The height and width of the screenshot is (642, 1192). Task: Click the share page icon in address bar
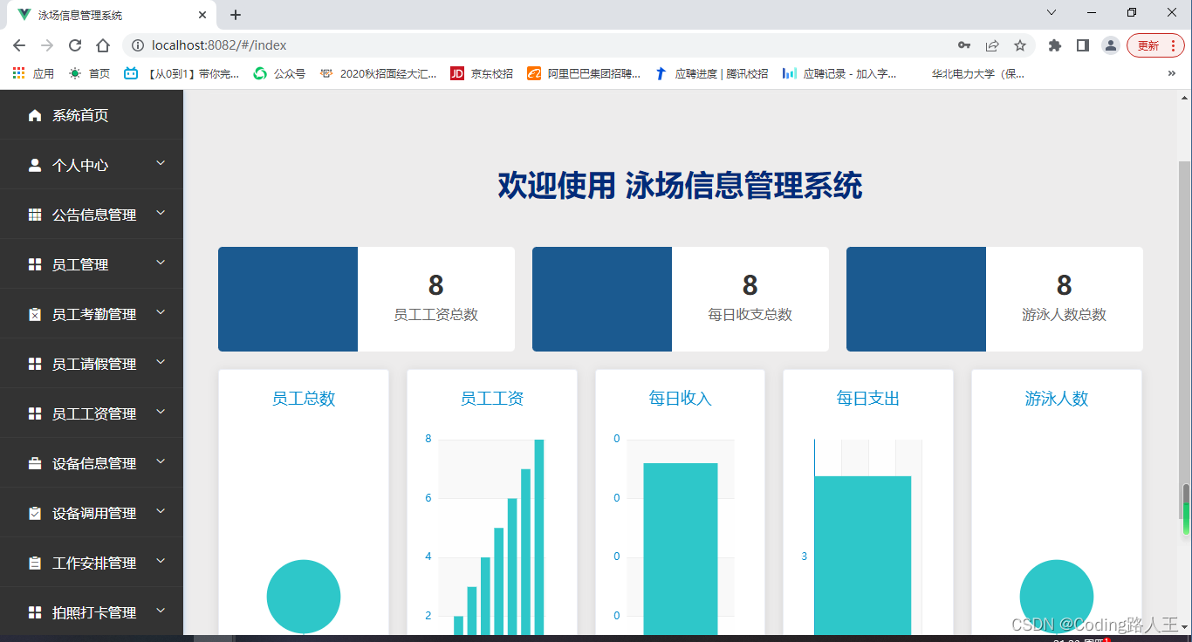pyautogui.click(x=992, y=45)
